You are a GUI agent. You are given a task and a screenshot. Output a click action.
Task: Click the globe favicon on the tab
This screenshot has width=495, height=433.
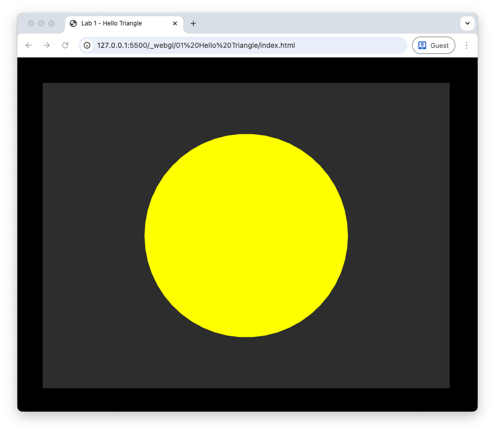[x=73, y=23]
